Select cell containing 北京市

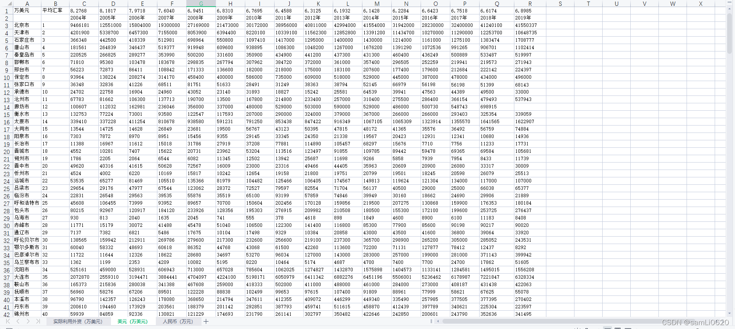click(x=27, y=25)
